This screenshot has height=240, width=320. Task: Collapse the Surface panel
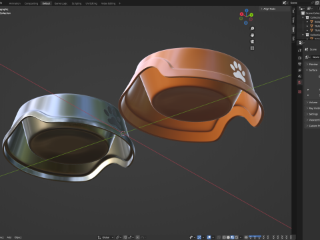[312, 70]
